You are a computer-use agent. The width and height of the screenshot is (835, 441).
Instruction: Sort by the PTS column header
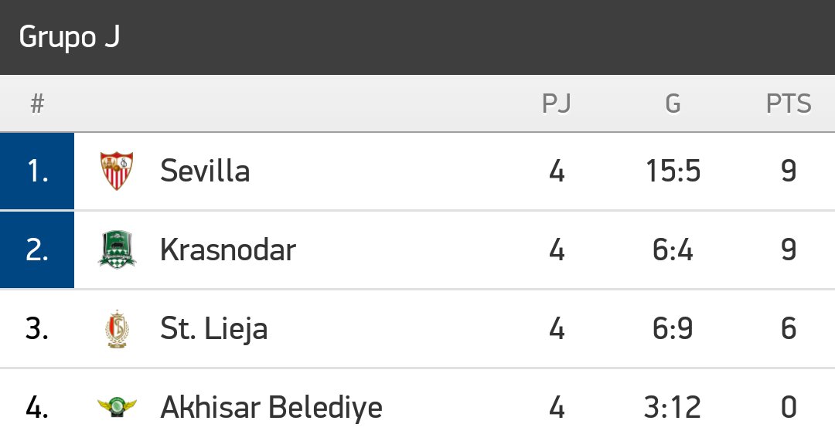pos(789,103)
